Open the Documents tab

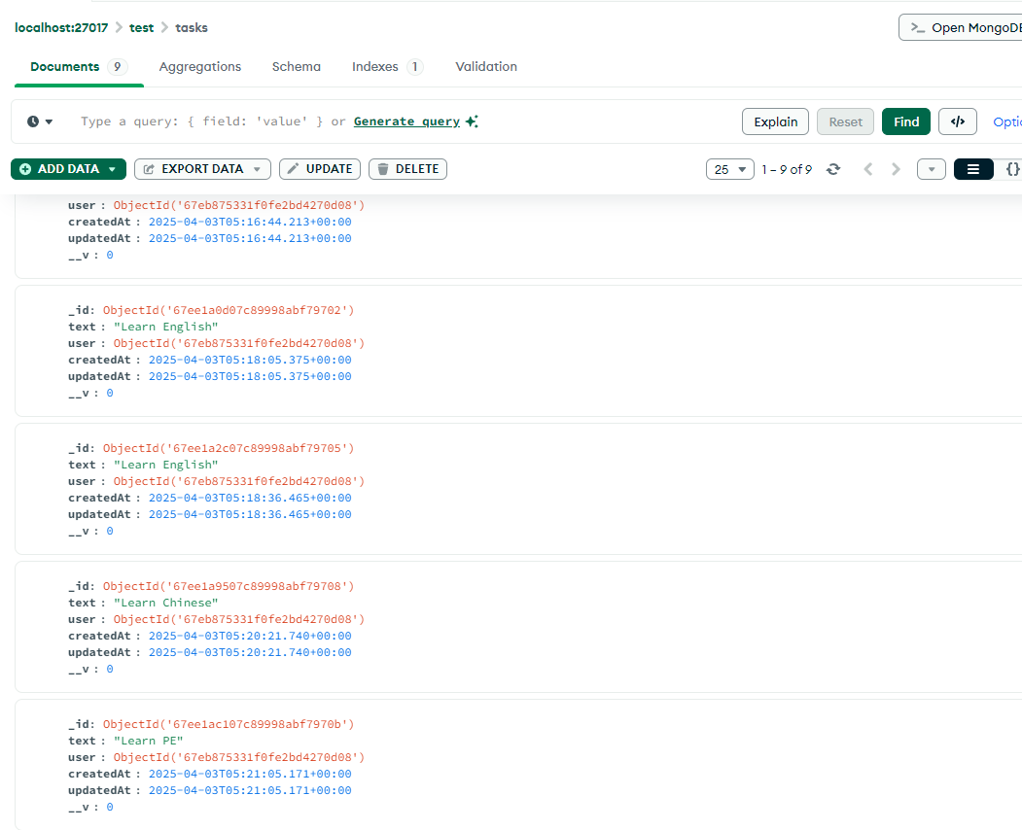point(79,66)
